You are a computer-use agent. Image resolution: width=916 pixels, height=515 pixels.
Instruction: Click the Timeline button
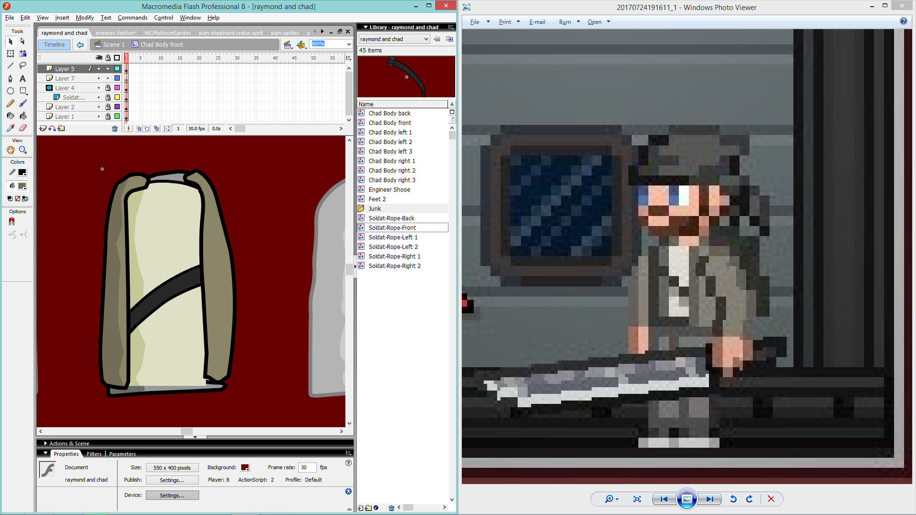click(x=54, y=45)
